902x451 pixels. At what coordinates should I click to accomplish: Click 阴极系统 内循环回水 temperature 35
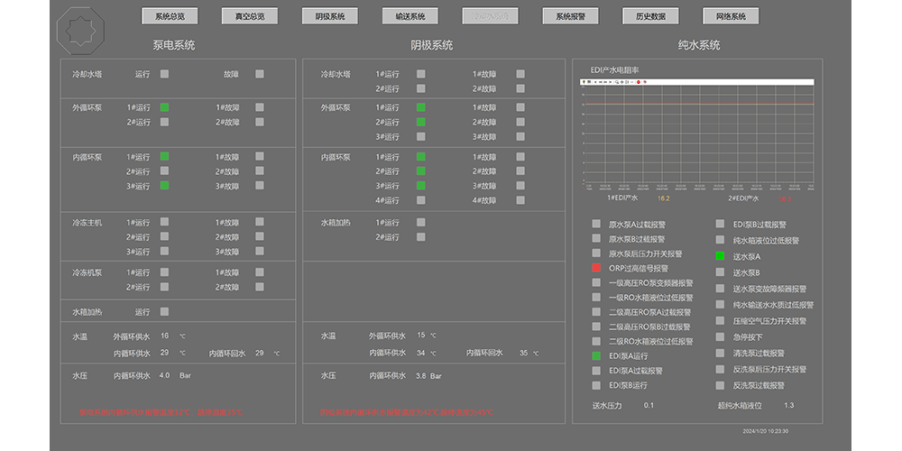click(523, 354)
